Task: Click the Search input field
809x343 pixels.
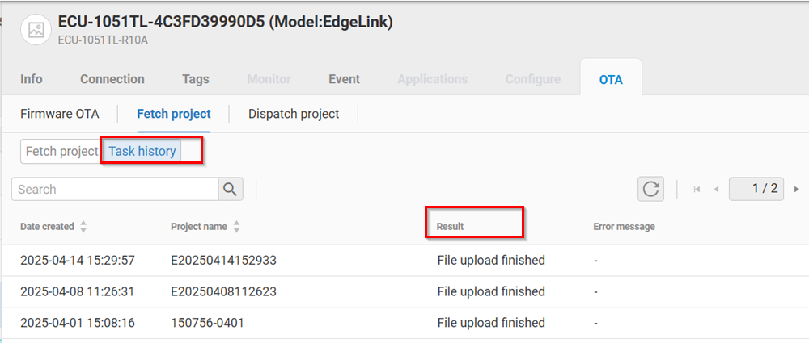Action: [115, 189]
